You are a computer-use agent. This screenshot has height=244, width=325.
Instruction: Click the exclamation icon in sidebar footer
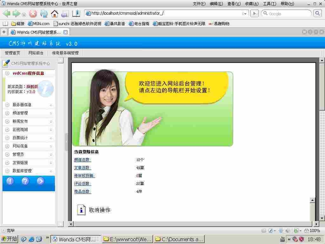pyautogui.click(x=10, y=181)
